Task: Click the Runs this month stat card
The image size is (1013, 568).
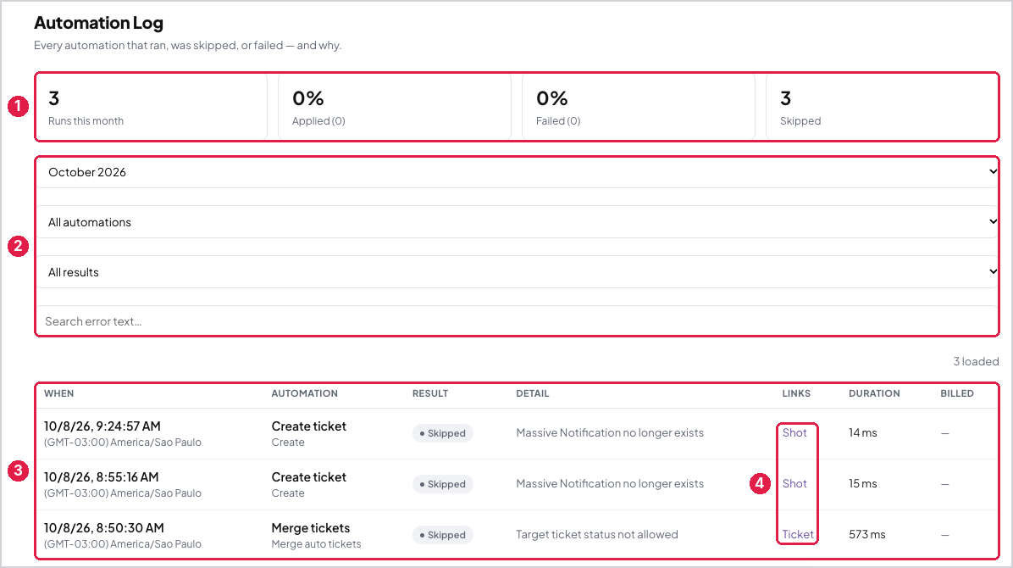Action: [x=151, y=107]
